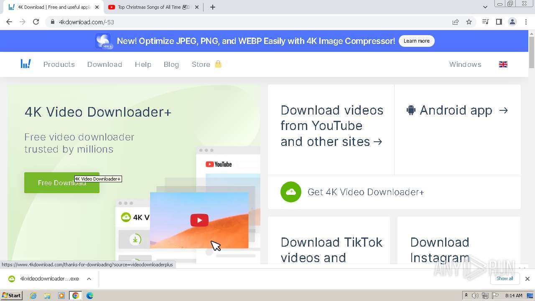535x301 pixels.
Task: Click the green Free Download button
Action: [x=62, y=183]
